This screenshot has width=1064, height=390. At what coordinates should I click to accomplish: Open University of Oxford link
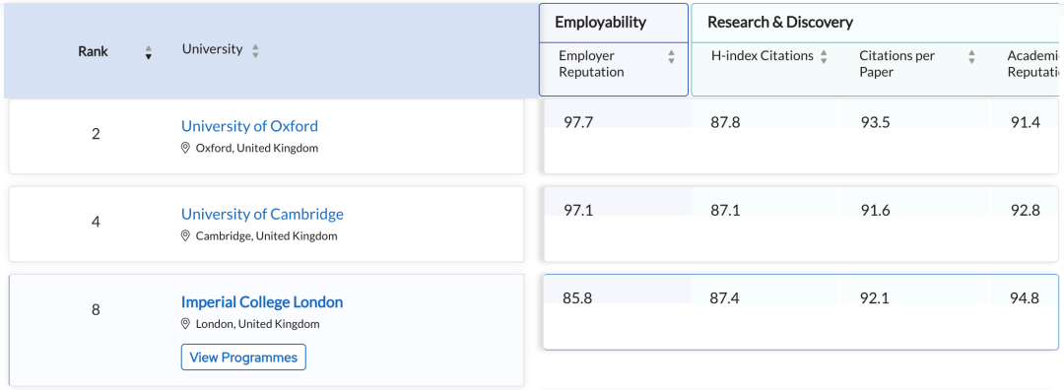[249, 126]
